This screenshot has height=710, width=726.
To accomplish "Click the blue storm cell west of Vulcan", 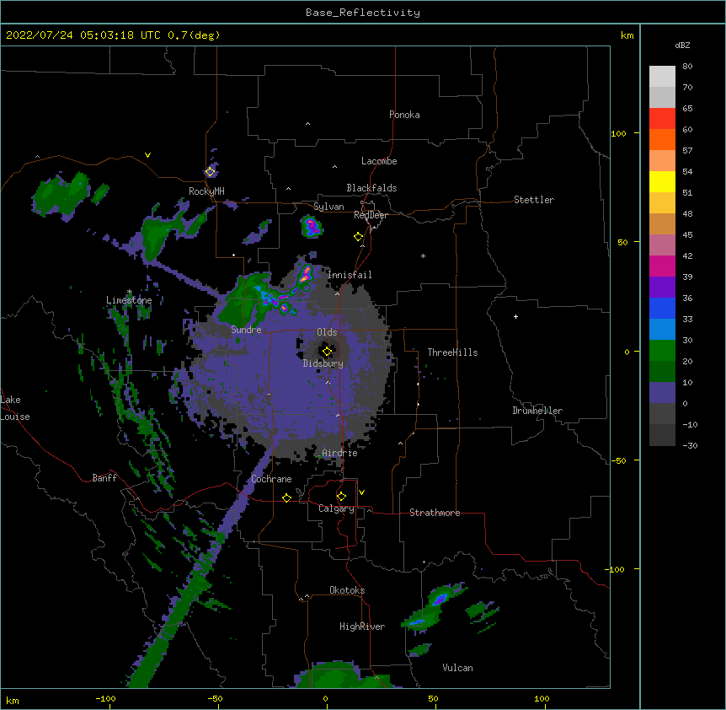I will pyautogui.click(x=439, y=599).
